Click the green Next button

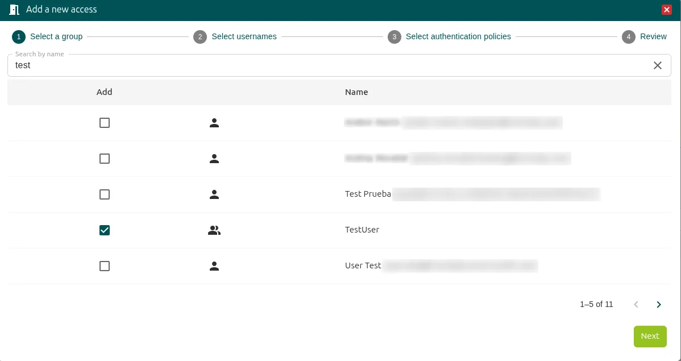650,336
